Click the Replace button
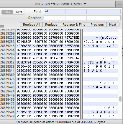Viewport: 123px width, 124px height. pyautogui.click(x=51, y=25)
